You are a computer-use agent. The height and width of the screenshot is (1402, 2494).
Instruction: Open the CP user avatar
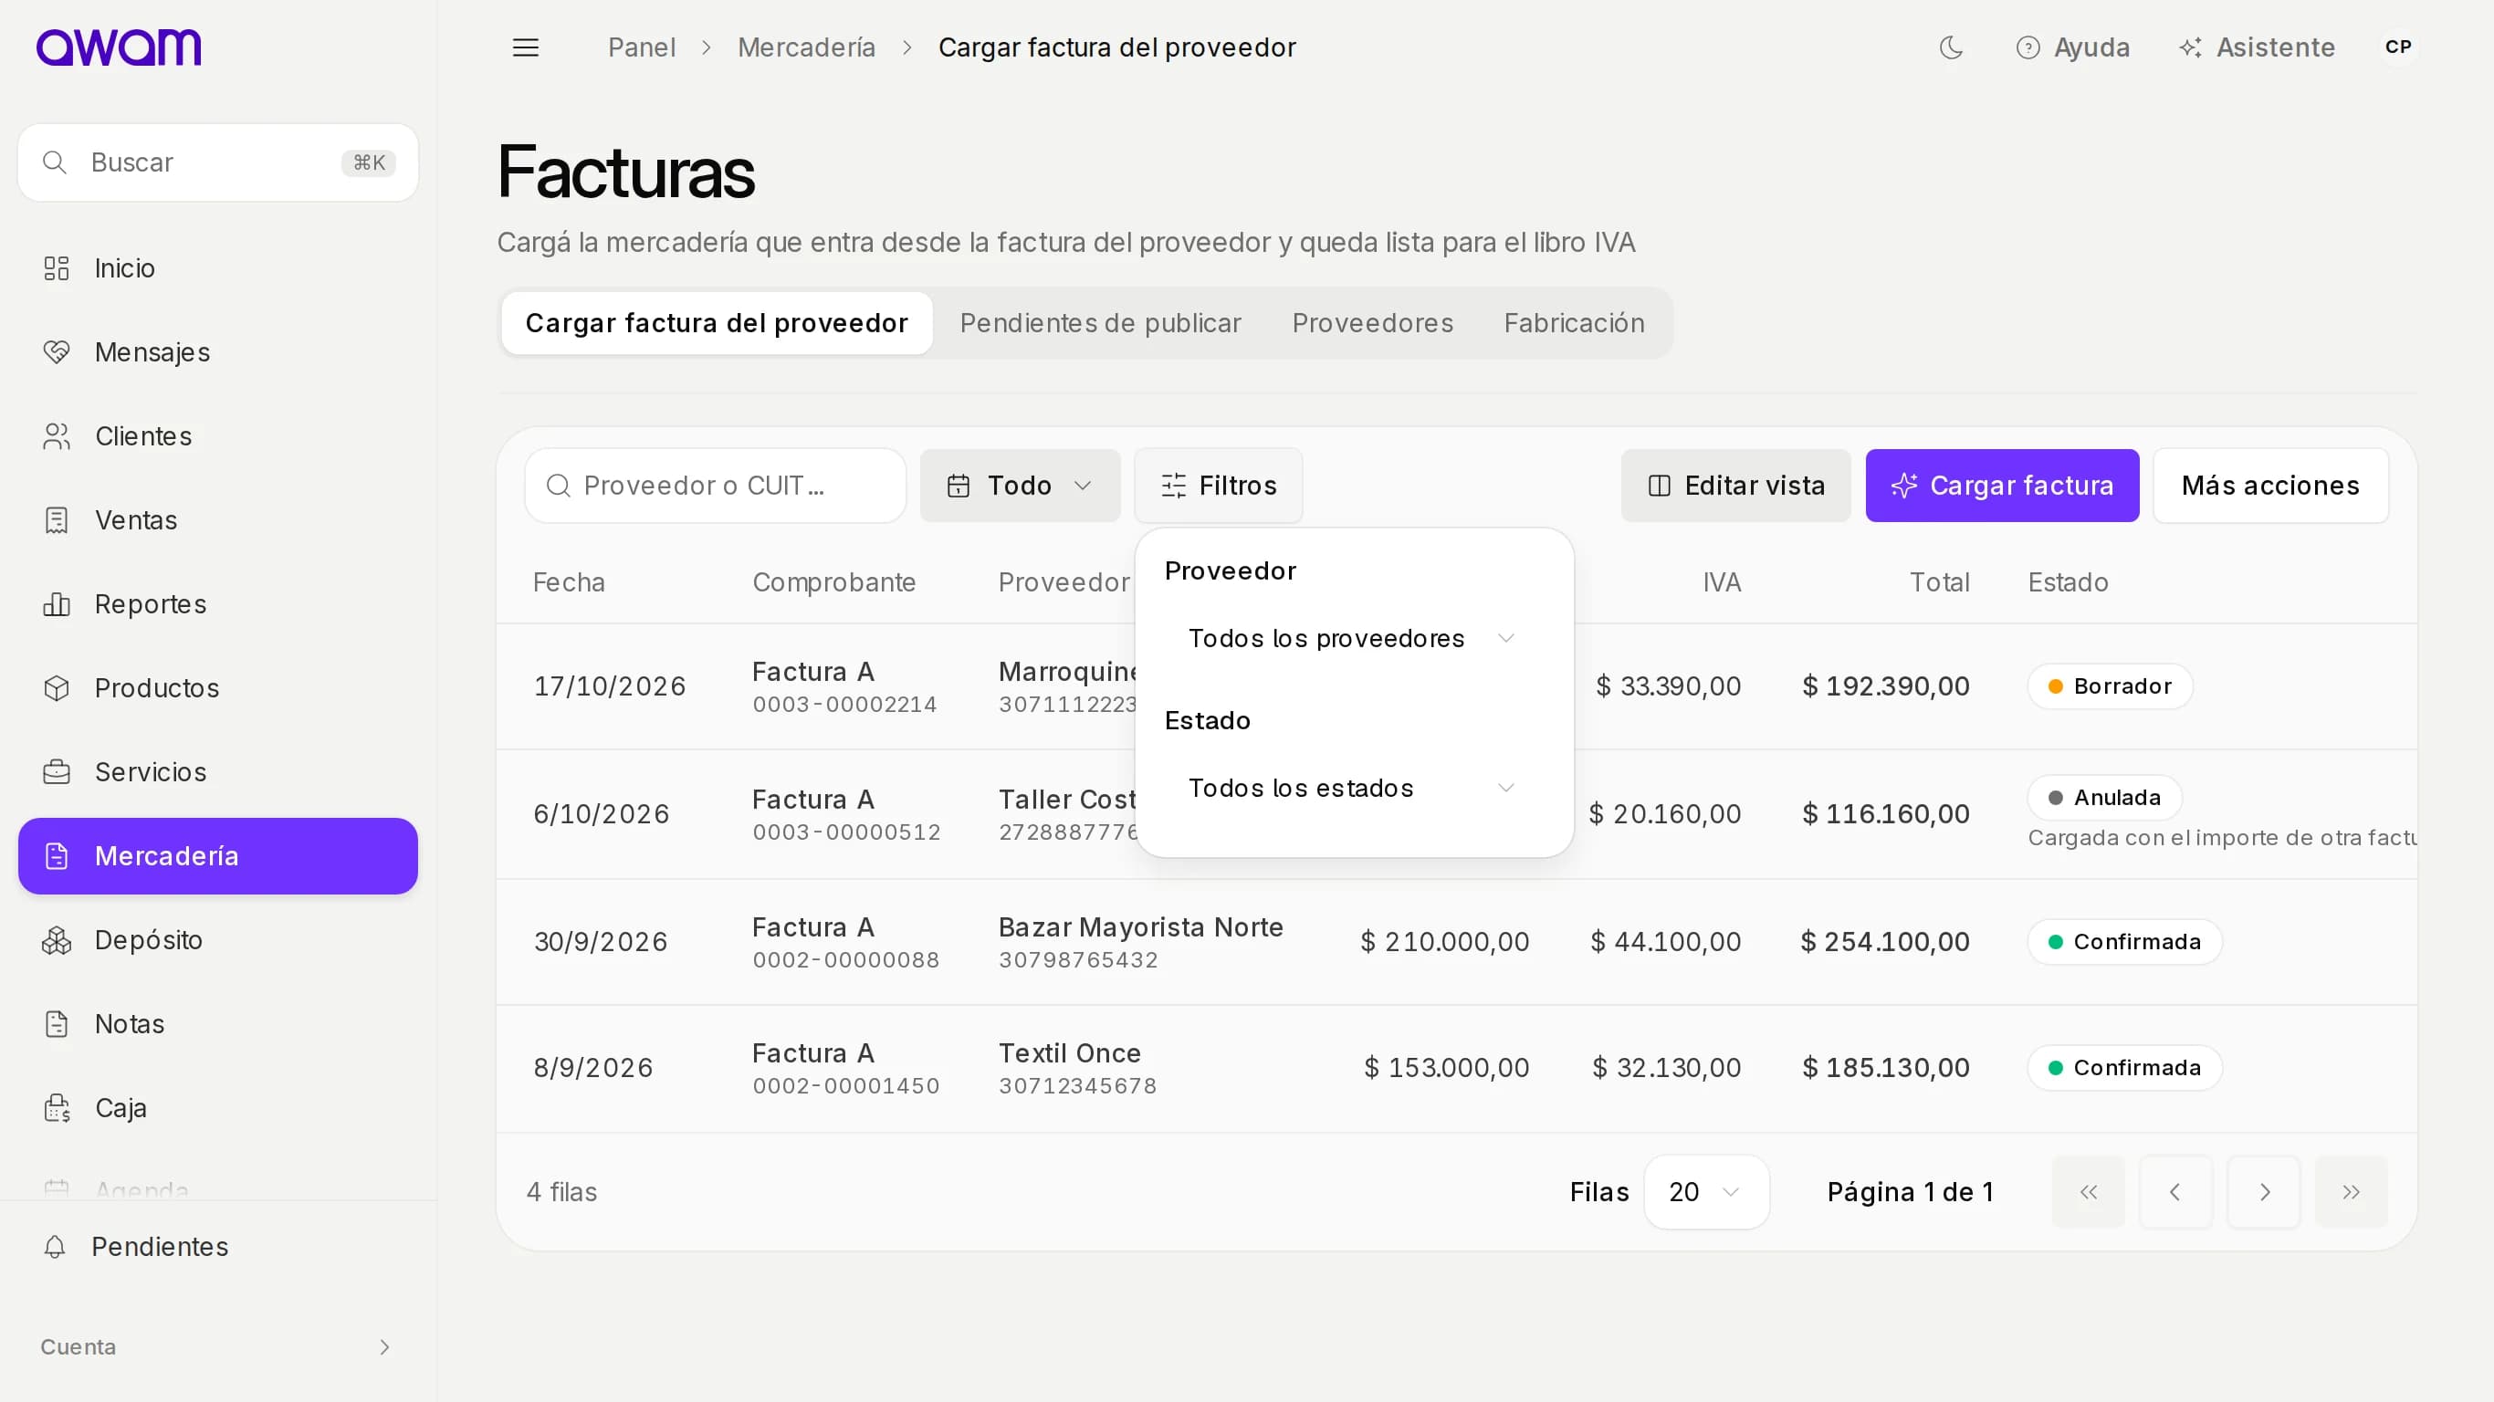[2397, 47]
